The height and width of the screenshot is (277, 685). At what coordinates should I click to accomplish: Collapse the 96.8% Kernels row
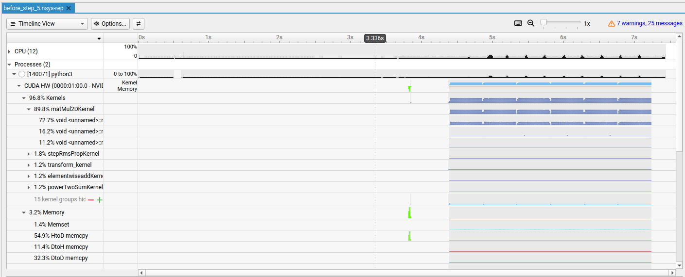pos(24,98)
